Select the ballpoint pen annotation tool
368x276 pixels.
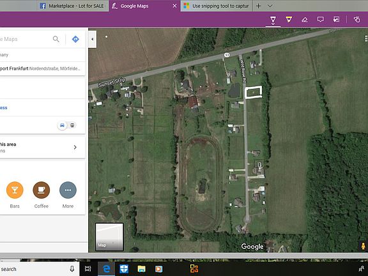pyautogui.click(x=273, y=20)
